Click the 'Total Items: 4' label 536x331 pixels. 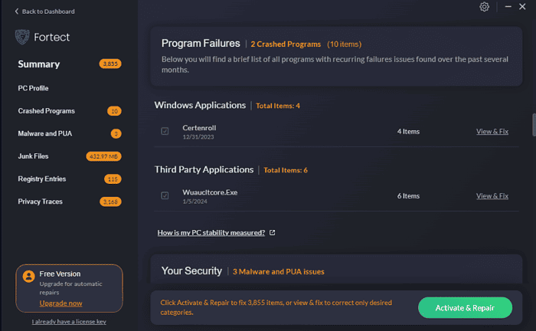278,106
